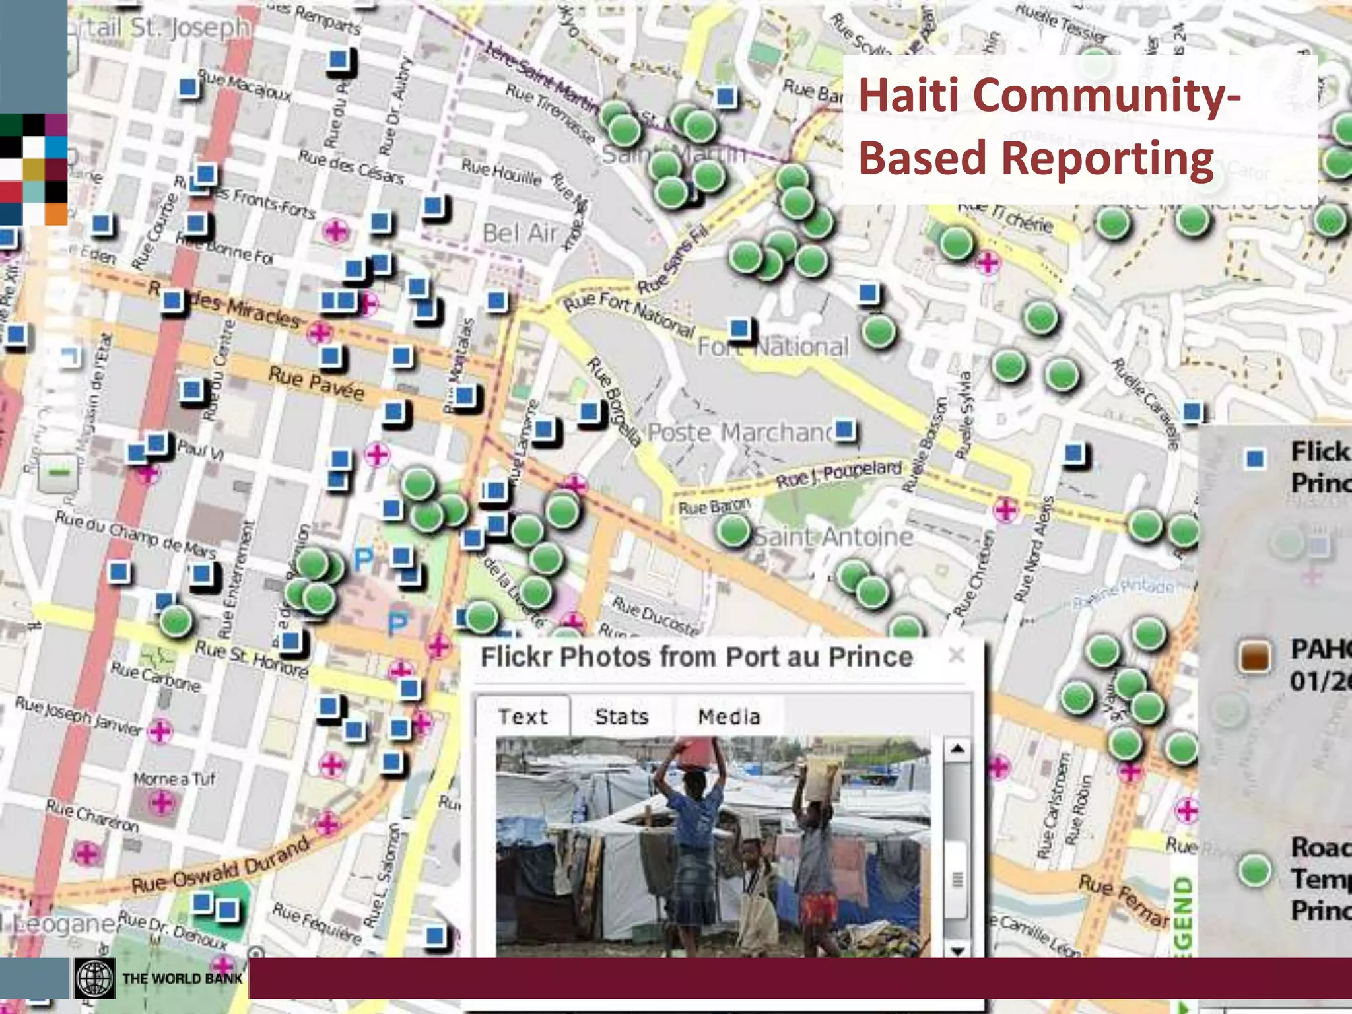Click the upper blue parking P icon
Screen dimensions: 1352x1014
click(362, 560)
